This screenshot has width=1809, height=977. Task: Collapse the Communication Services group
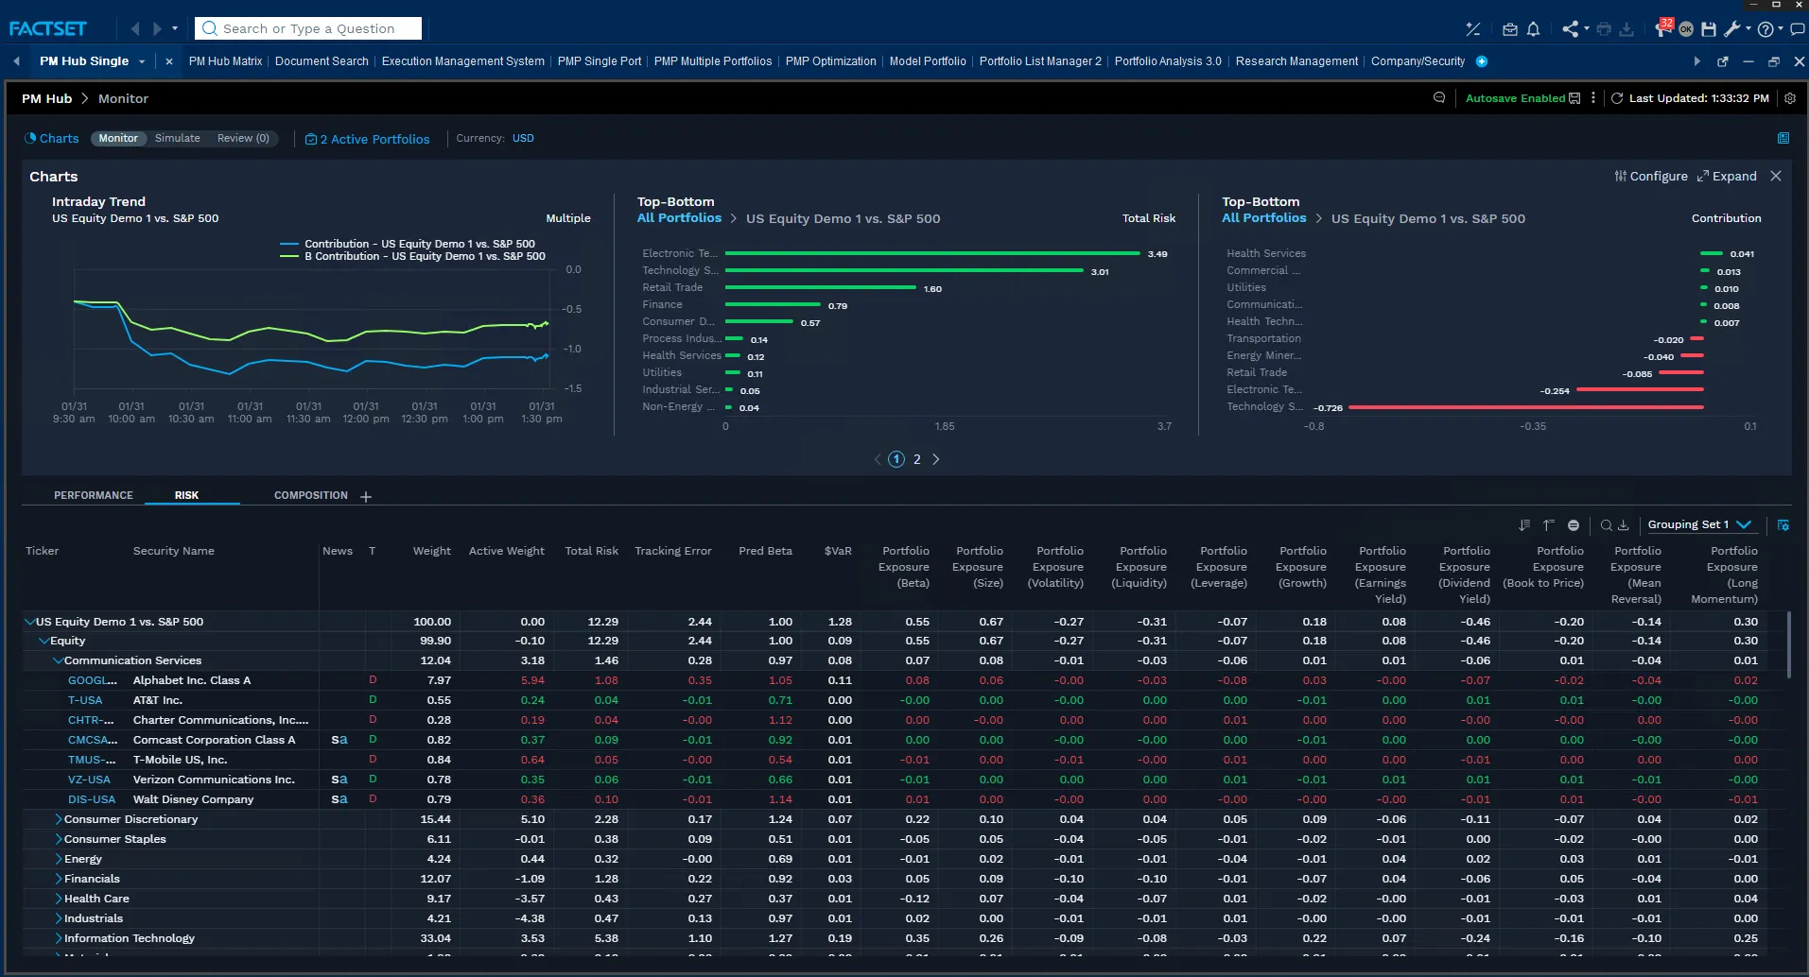pos(59,660)
